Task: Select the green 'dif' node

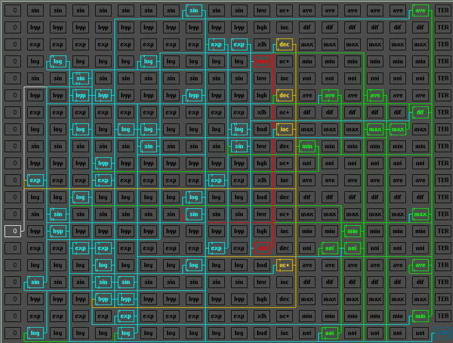Action: click(420, 112)
